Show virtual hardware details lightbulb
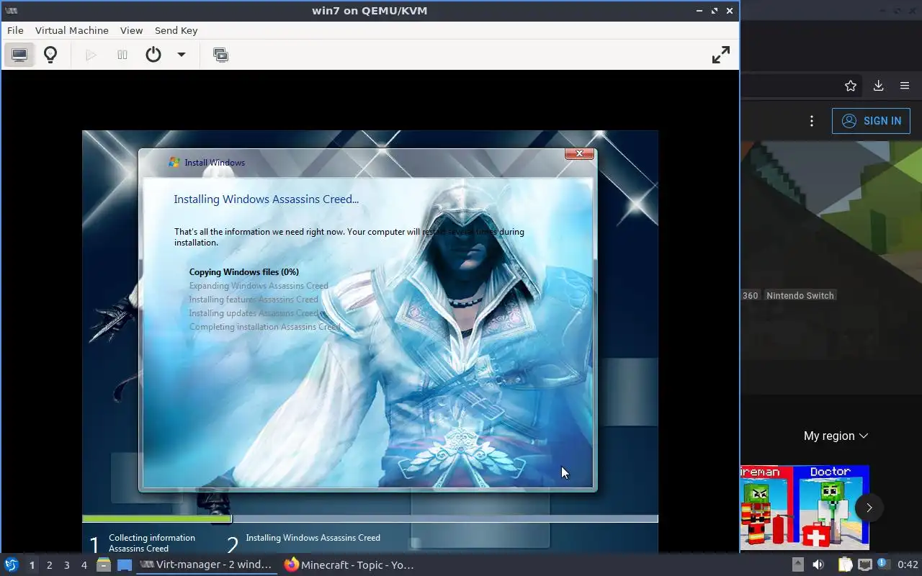The image size is (922, 576). point(50,55)
